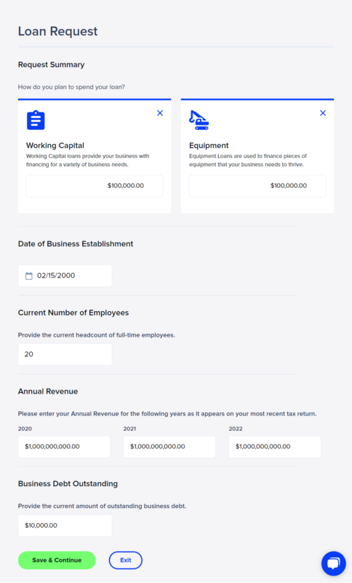Viewport: 352px width, 583px height.
Task: Click the Loan Request page heading
Action: coord(58,31)
